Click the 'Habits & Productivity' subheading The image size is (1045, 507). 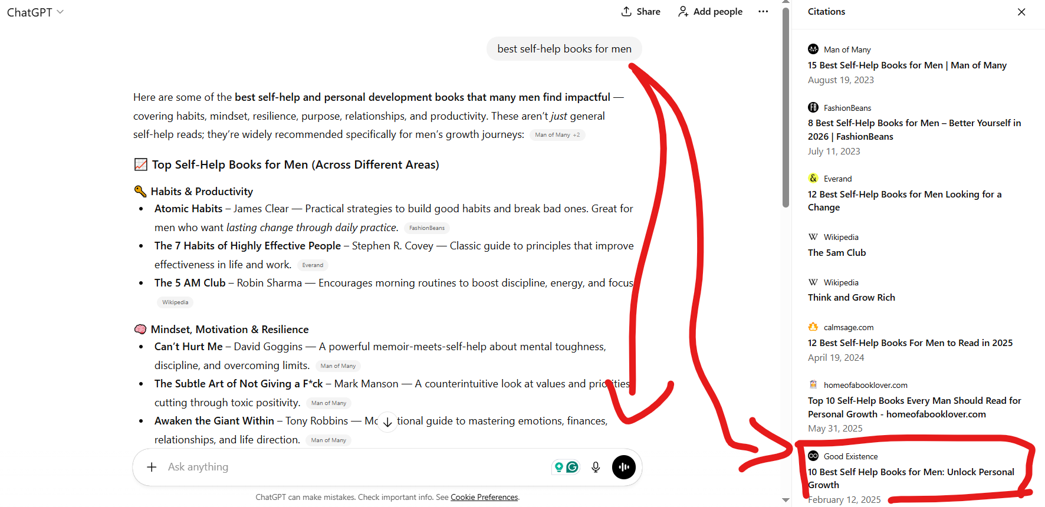[x=202, y=192]
